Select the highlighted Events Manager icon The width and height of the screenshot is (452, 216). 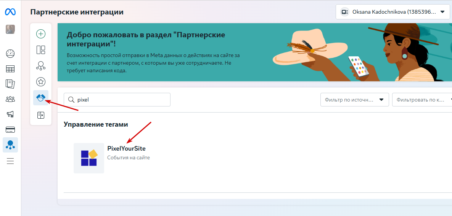pos(10,145)
